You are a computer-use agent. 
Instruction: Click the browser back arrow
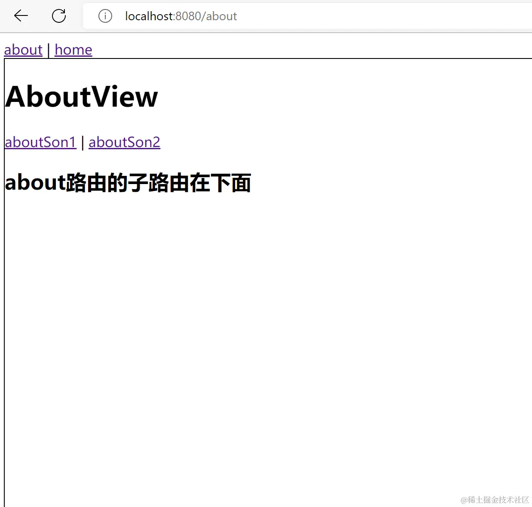coord(20,16)
